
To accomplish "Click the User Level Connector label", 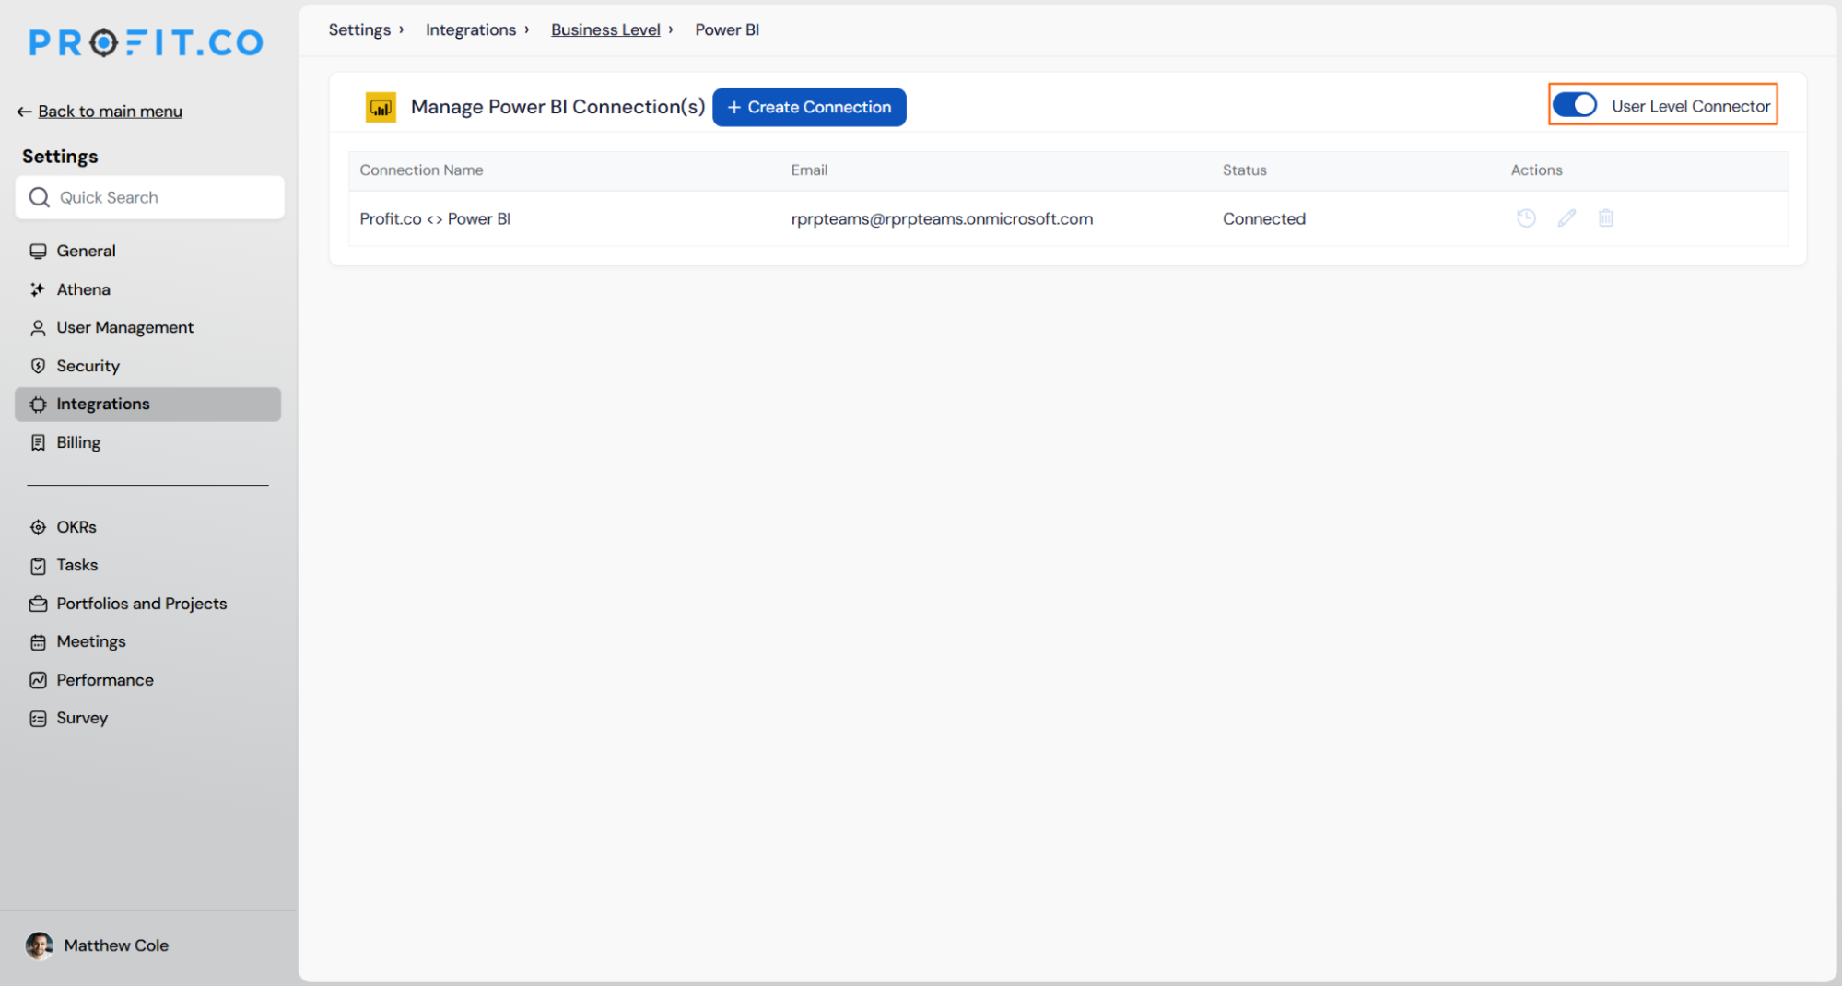I will pos(1691,106).
